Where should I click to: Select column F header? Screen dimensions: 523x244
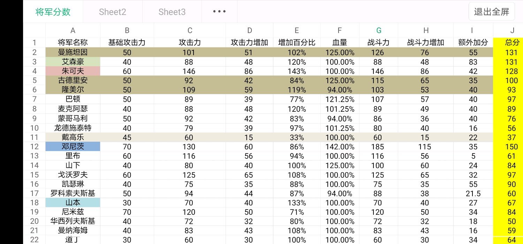[x=340, y=30]
